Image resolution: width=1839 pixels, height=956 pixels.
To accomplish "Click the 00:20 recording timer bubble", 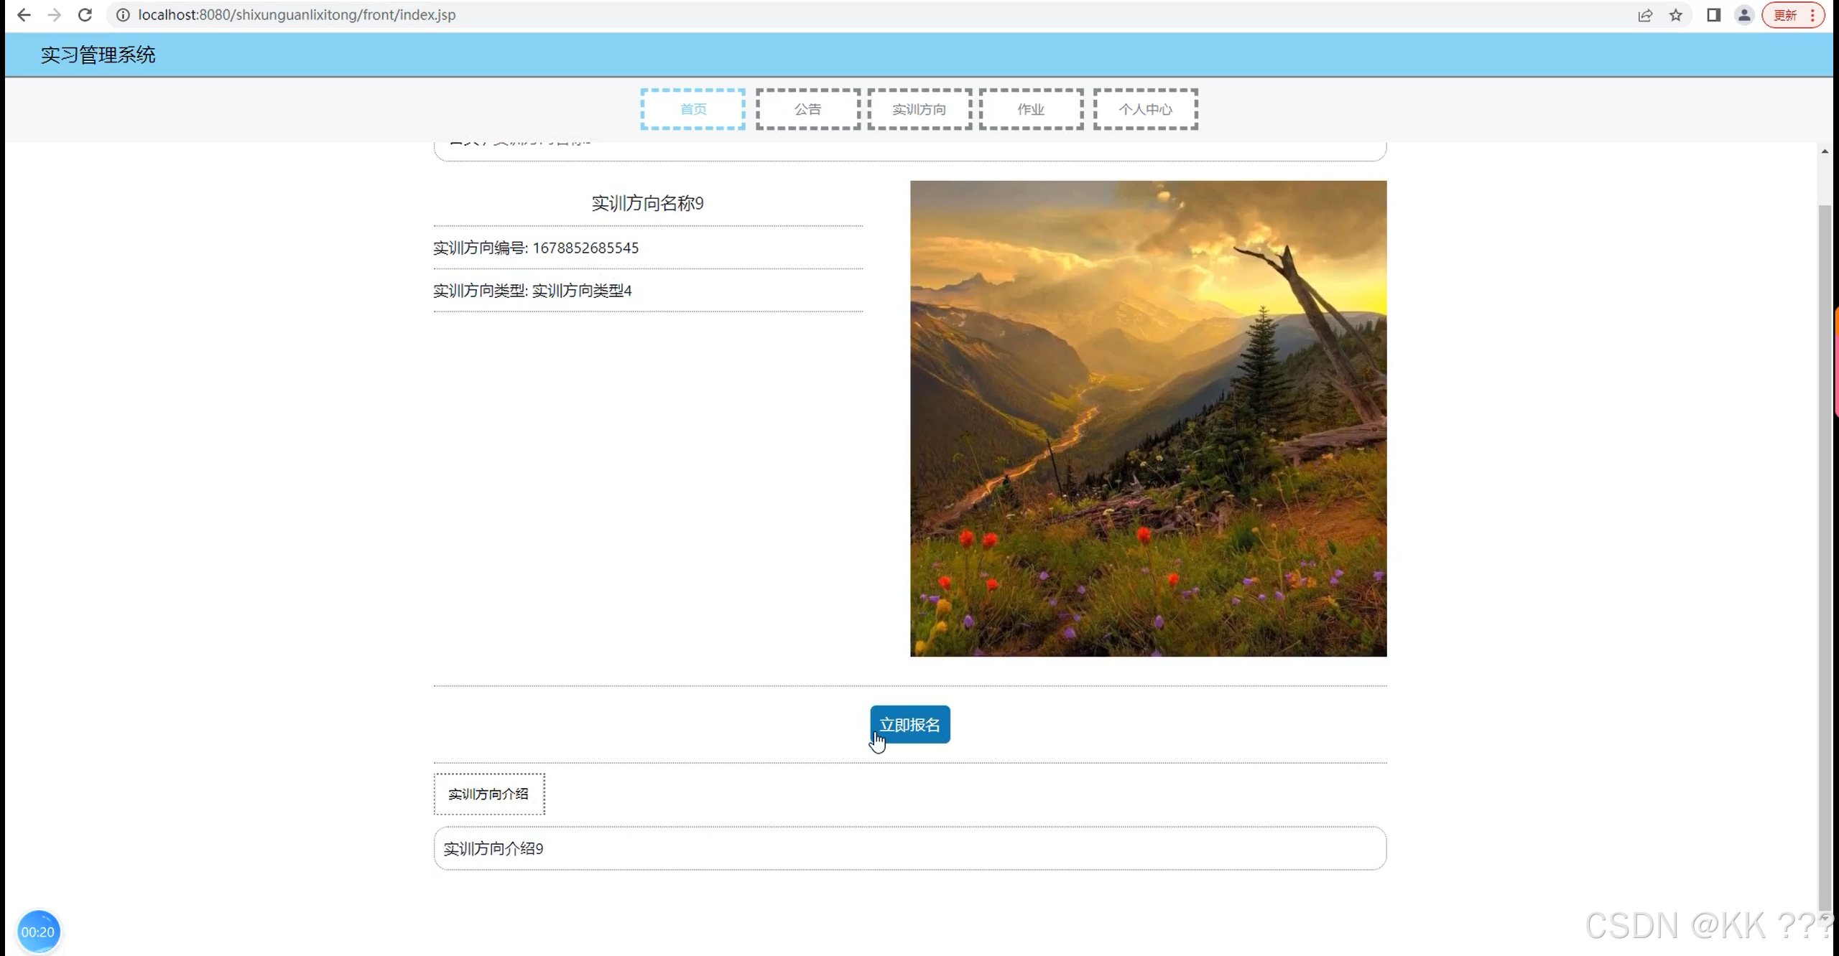I will (38, 931).
